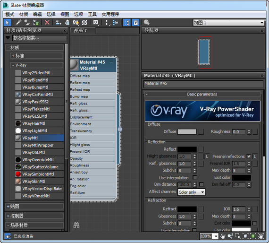Click Put Material to Scene icon
The image size is (269, 243).
(x=27, y=23)
